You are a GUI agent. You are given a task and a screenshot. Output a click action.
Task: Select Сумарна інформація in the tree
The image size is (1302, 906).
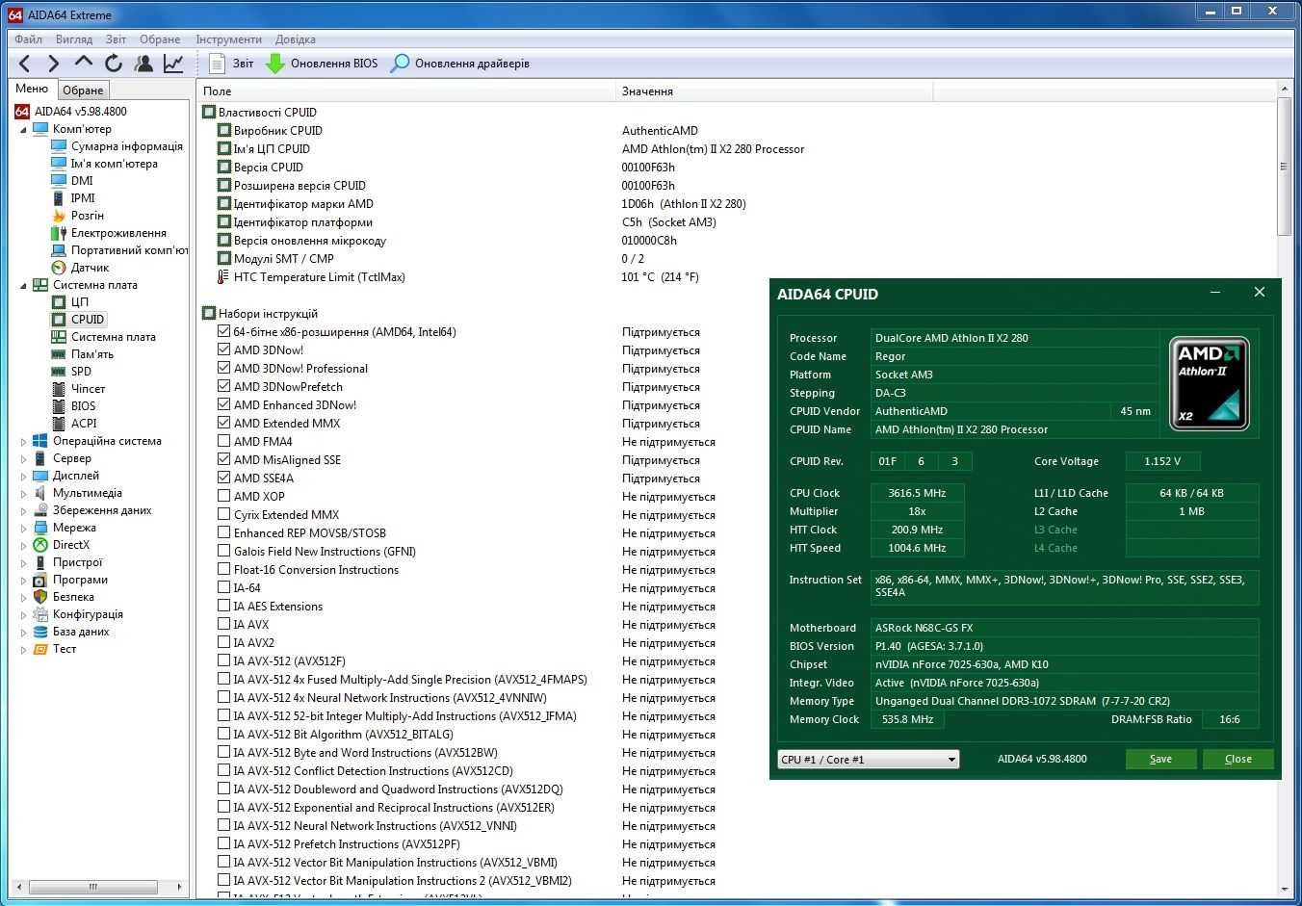pos(126,146)
